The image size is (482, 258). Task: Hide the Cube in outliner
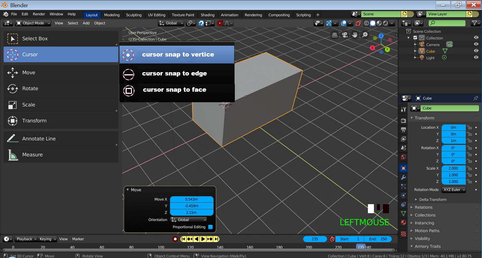pyautogui.click(x=476, y=51)
